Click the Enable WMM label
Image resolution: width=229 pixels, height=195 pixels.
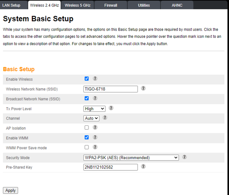17,138
